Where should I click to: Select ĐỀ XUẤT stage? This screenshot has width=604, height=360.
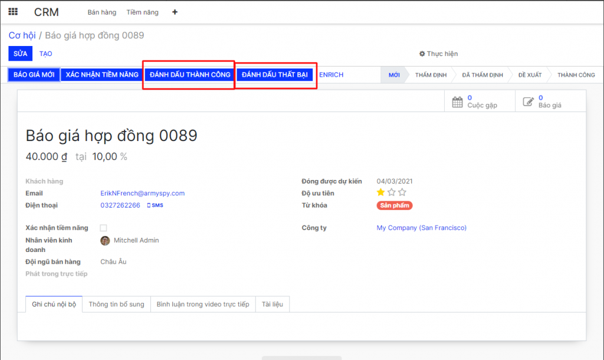[530, 75]
